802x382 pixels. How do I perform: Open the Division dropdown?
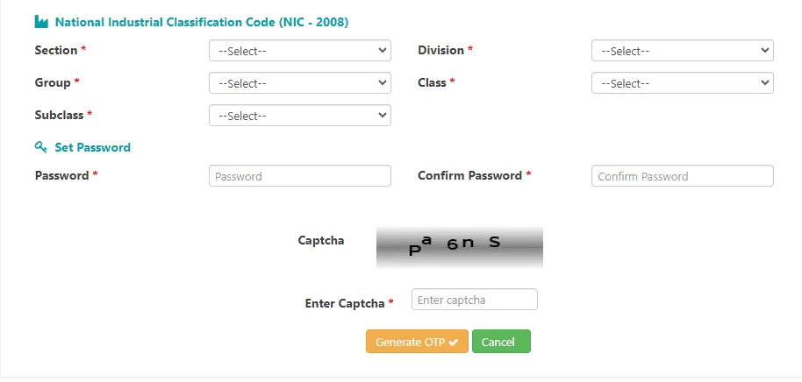[x=683, y=51]
